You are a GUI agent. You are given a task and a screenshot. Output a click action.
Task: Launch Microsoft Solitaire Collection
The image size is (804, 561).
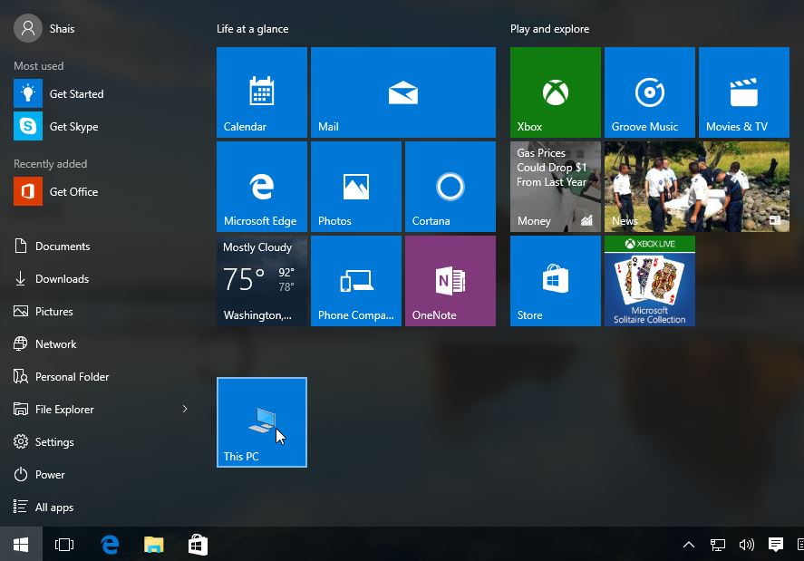click(x=649, y=280)
